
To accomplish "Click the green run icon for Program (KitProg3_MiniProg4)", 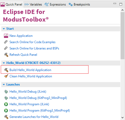I will (6, 111).
